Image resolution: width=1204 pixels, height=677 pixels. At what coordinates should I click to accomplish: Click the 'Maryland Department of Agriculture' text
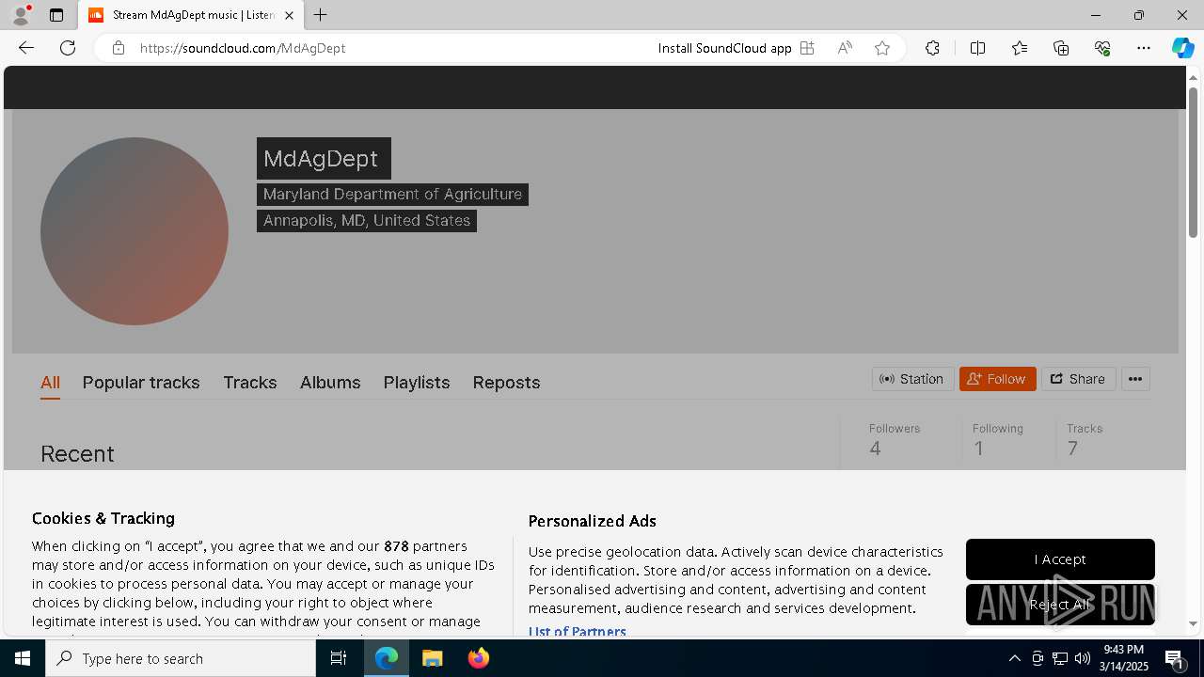(x=392, y=194)
